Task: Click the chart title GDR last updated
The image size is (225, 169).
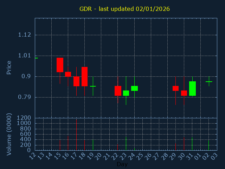Action: pos(124,9)
